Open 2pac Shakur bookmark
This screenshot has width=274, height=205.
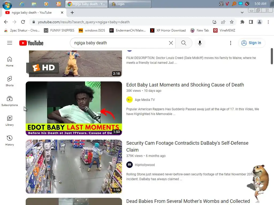22,30
